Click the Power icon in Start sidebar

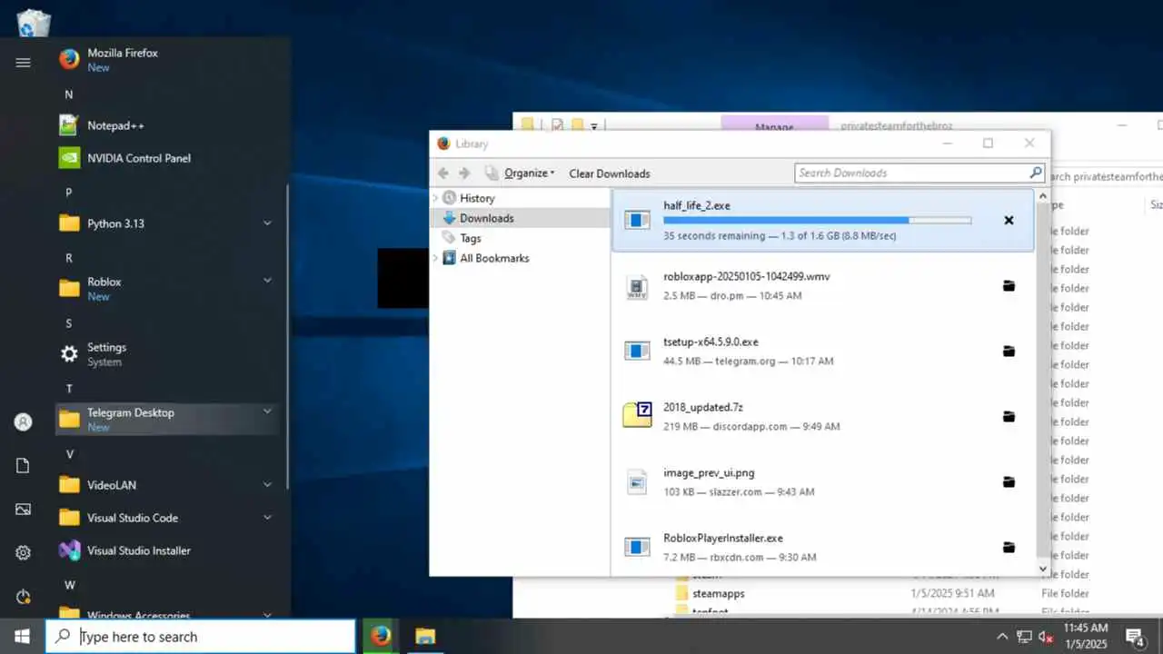(x=23, y=597)
